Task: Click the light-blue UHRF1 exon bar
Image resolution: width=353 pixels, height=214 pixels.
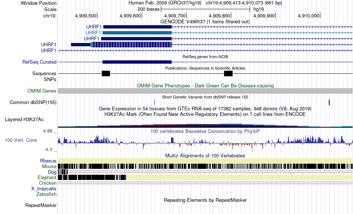Action: point(137,33)
